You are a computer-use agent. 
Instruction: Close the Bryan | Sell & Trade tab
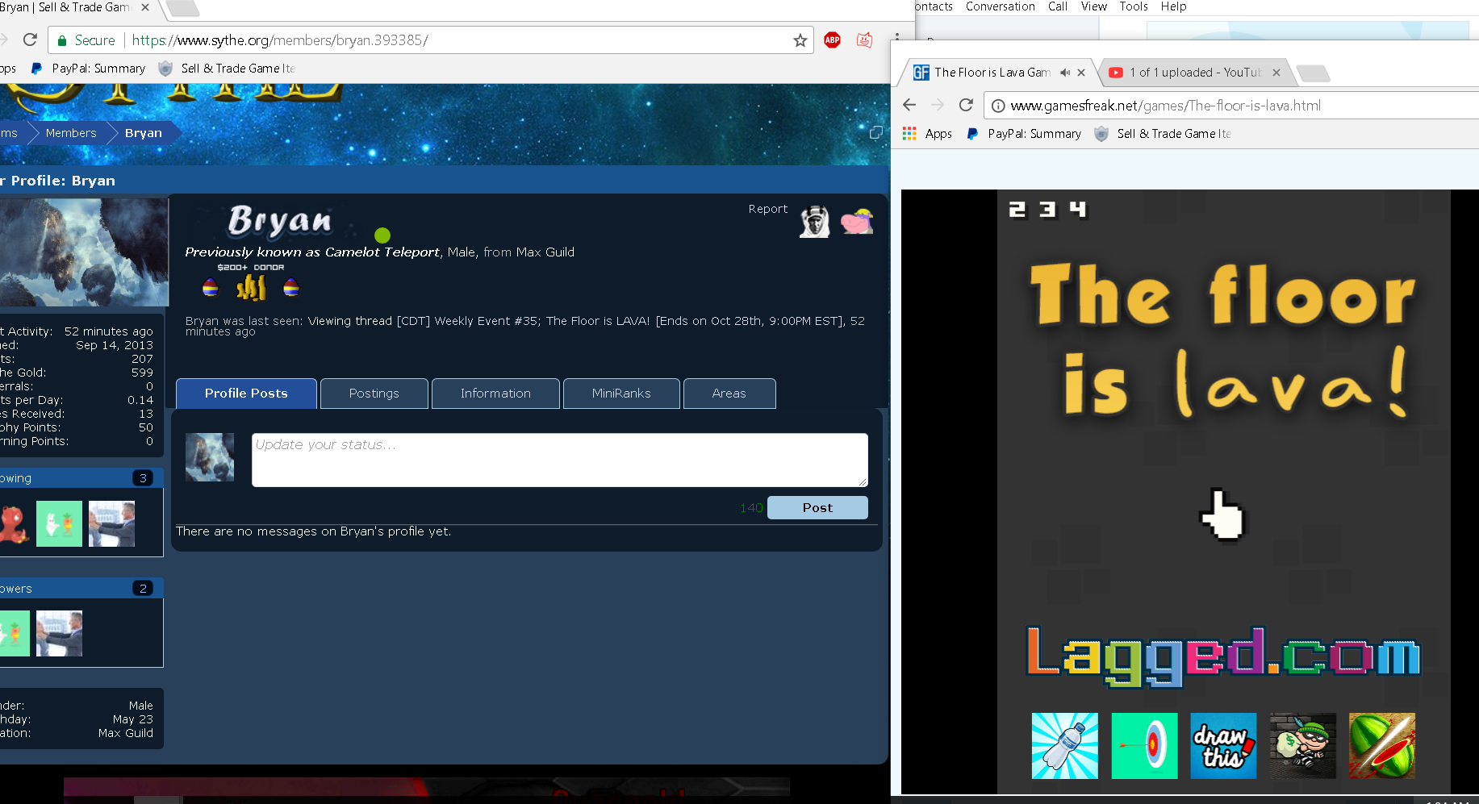[145, 7]
